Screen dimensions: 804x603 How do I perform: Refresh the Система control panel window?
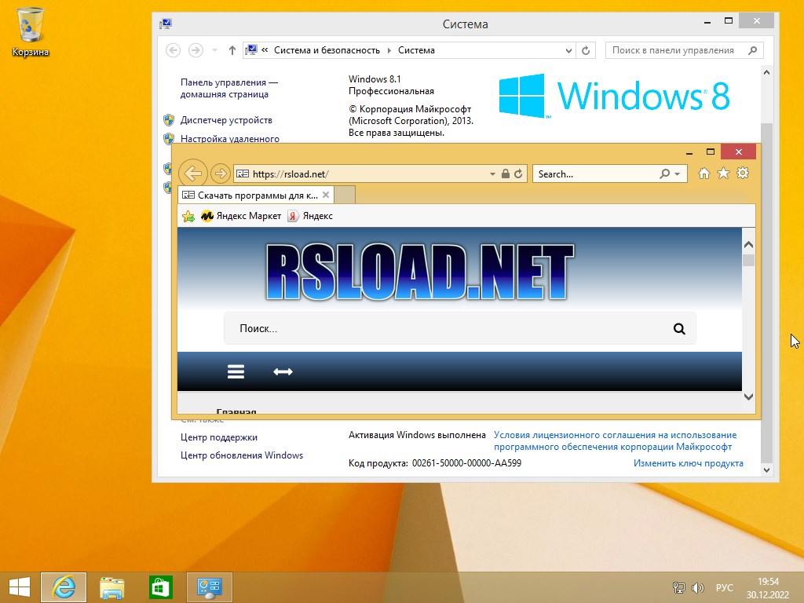point(586,50)
